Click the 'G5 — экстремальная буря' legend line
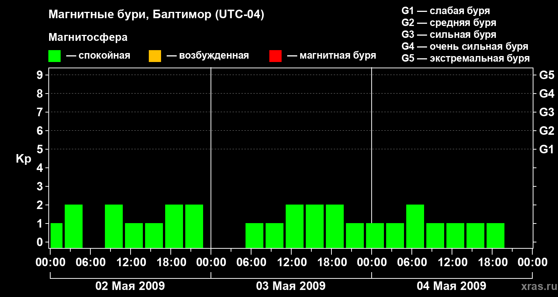 point(466,58)
